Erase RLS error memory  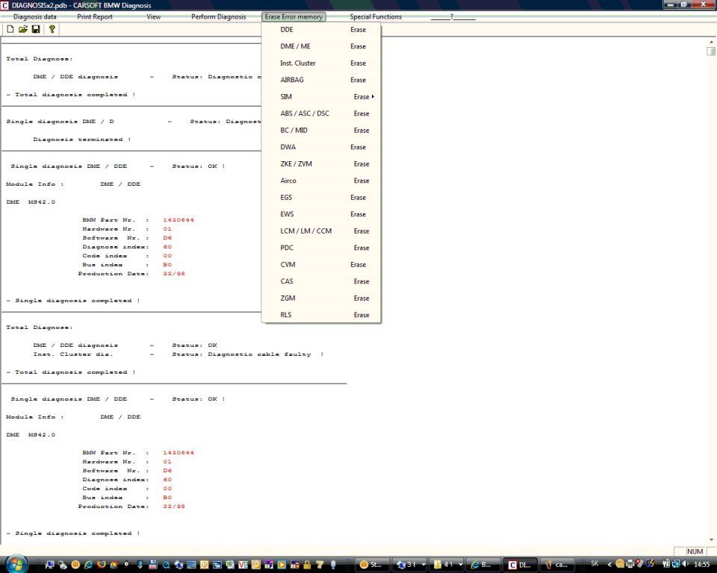(321, 315)
